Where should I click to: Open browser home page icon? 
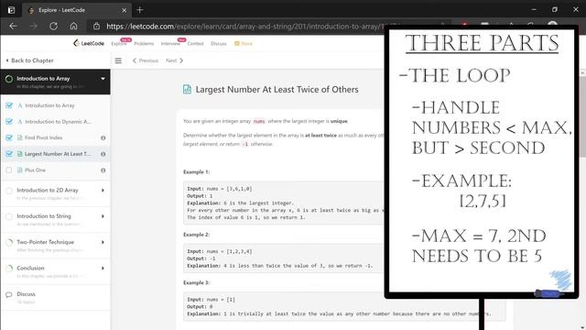click(73, 27)
